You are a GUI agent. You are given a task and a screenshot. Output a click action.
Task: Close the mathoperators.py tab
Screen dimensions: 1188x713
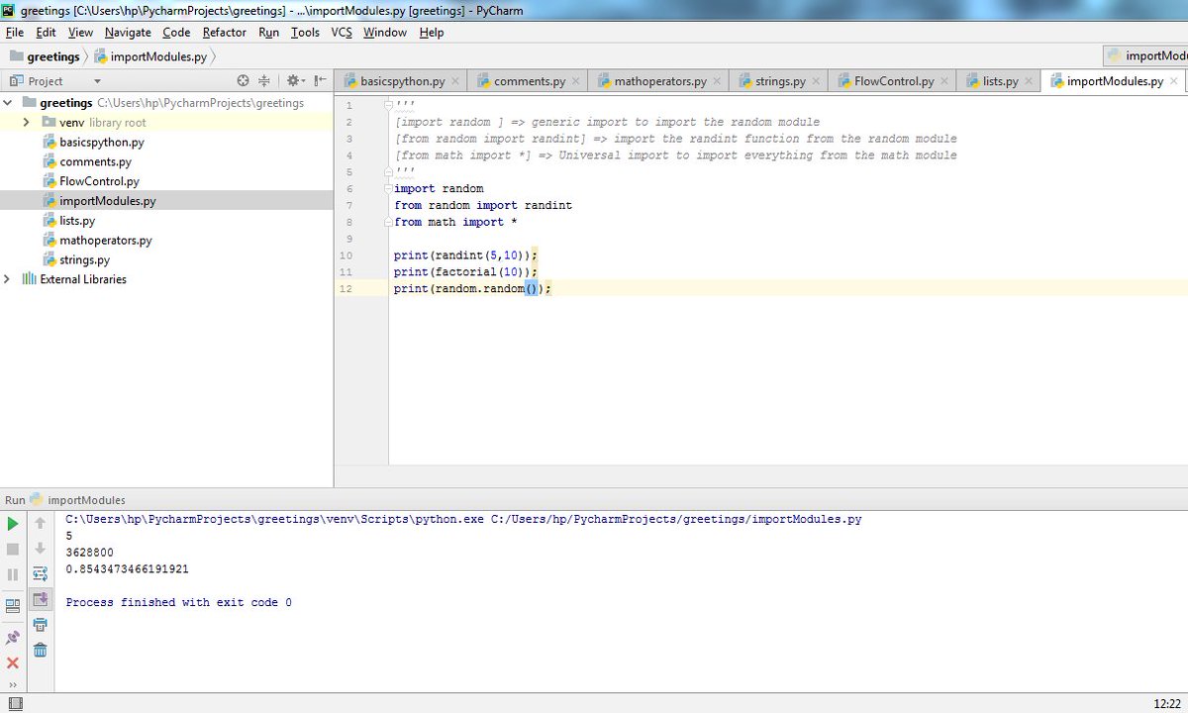click(x=716, y=82)
